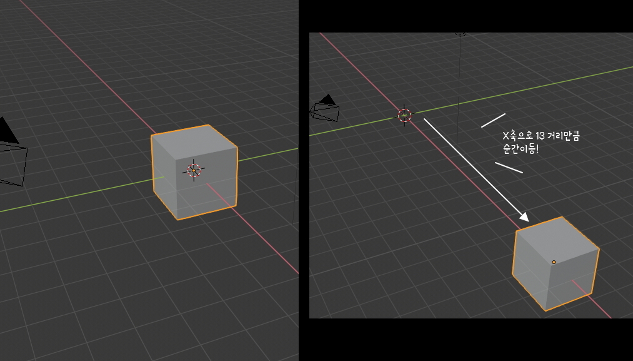
Task: Select the camera object in the right viewport
Action: coord(324,108)
